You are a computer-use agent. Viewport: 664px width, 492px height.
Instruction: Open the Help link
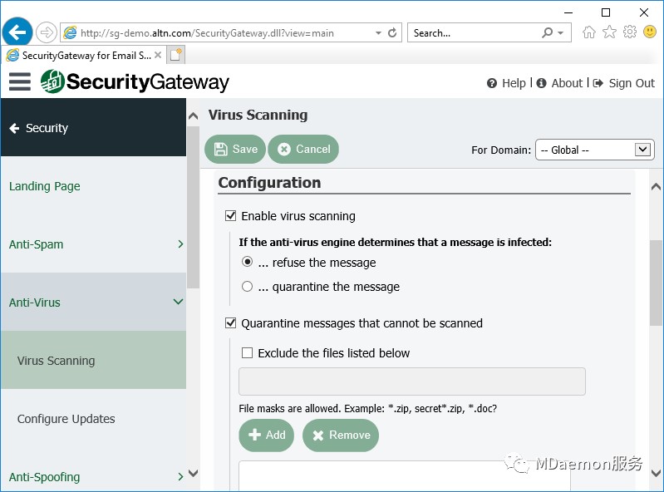pos(514,83)
